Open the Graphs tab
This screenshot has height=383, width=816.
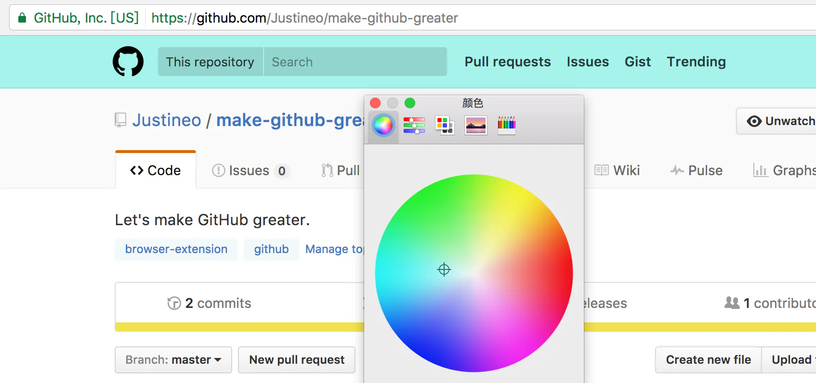click(x=785, y=170)
